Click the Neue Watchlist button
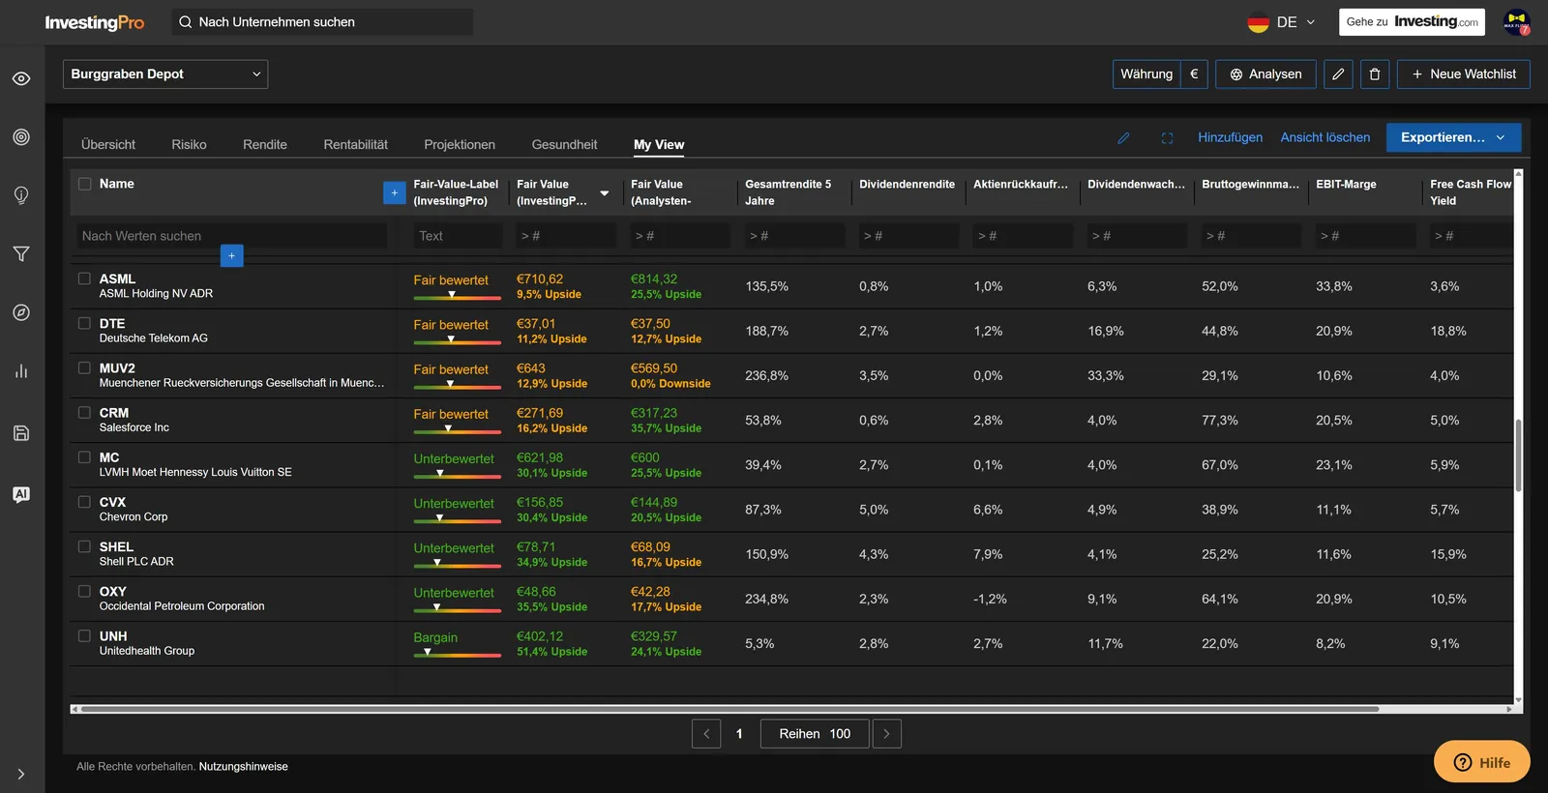Screen dimensions: 1548x793 [1463, 74]
